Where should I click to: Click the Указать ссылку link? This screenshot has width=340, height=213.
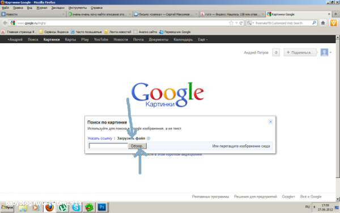(x=100, y=138)
